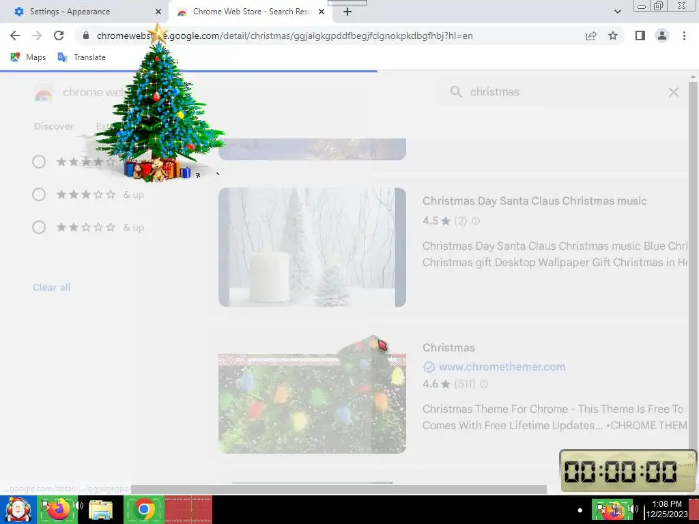Open the Discover section
This screenshot has width=699, height=524.
tap(54, 126)
